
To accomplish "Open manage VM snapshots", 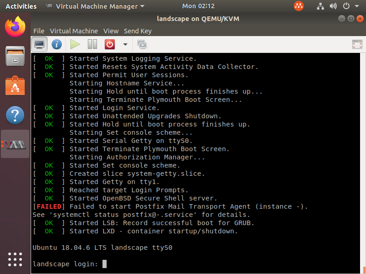I will tap(142, 44).
